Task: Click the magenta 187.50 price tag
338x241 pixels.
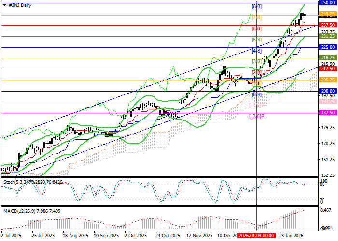Action: pos(328,113)
